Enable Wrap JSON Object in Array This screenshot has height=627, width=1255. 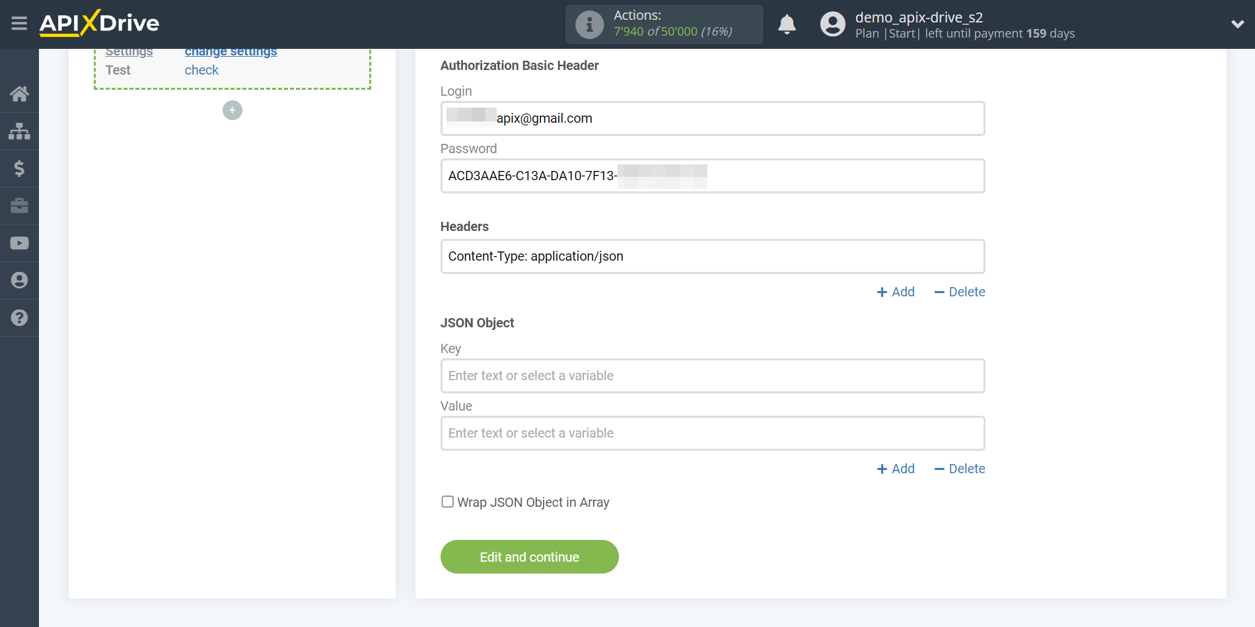(x=447, y=502)
